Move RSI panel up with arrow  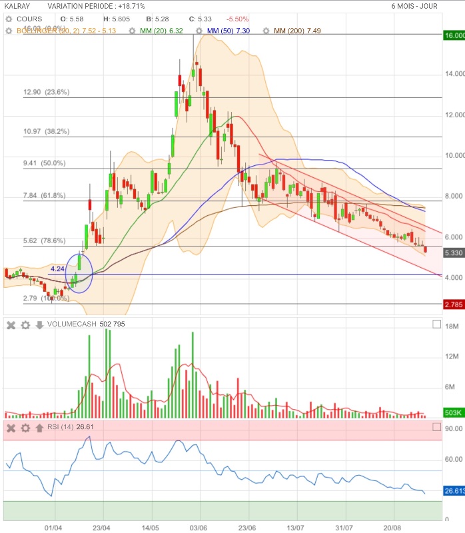39,428
